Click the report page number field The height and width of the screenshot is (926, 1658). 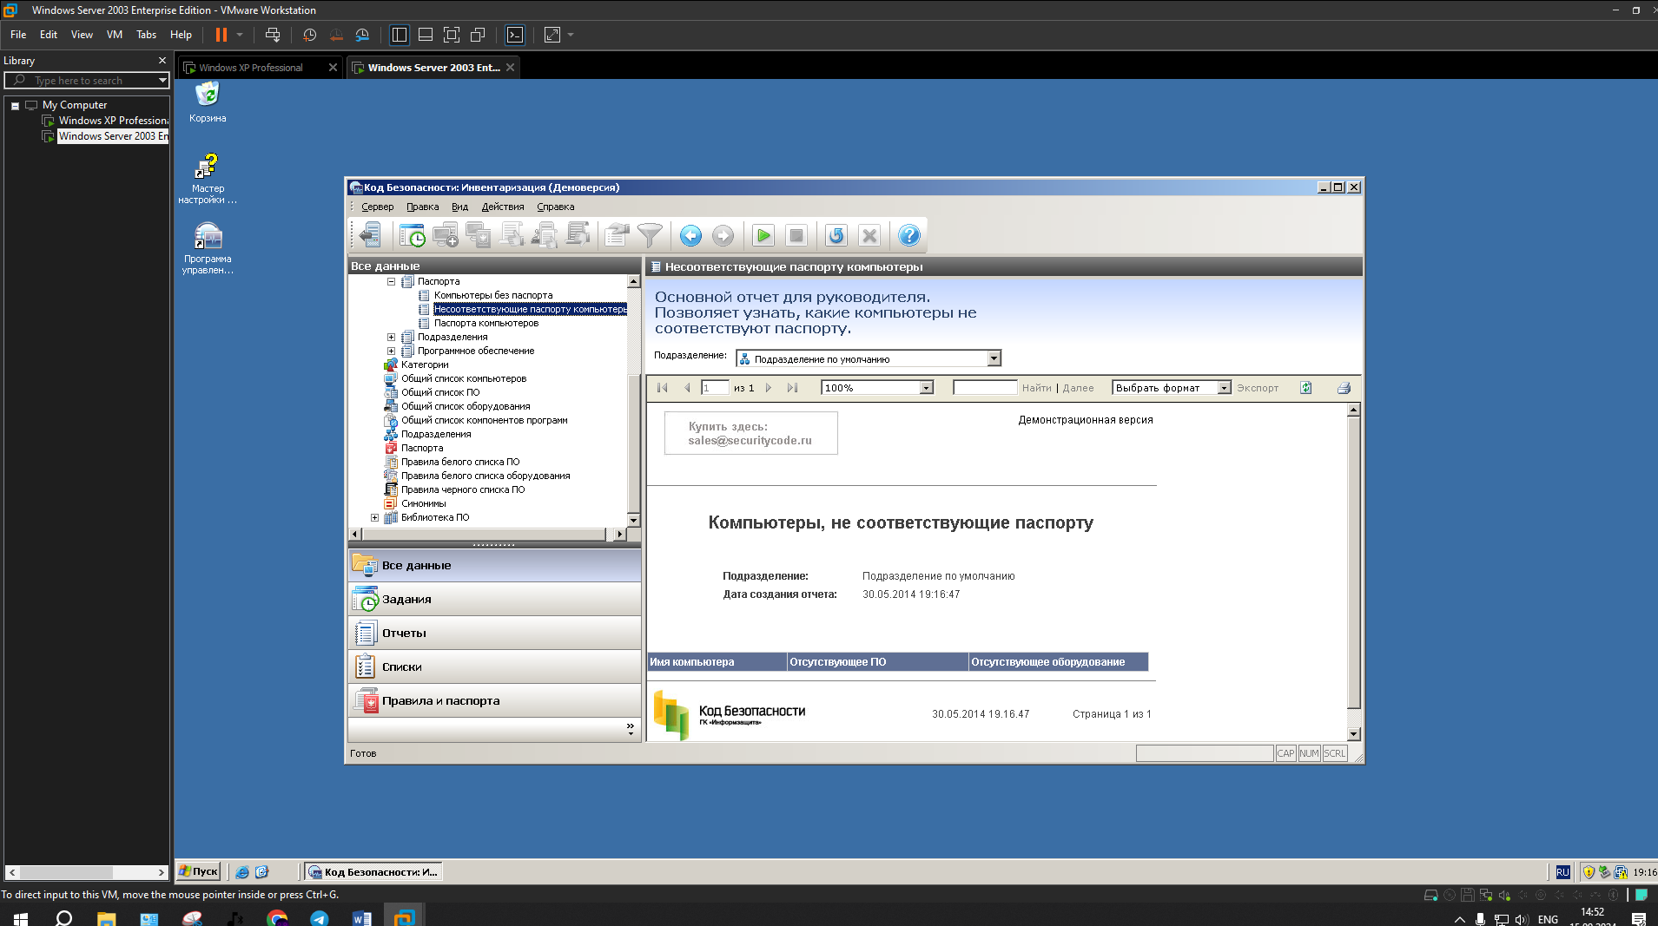(x=715, y=388)
